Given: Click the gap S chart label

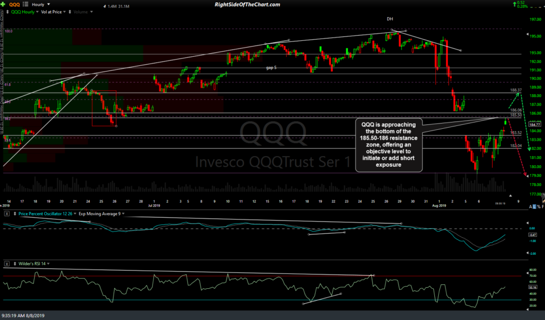Looking at the screenshot, I should click(271, 68).
